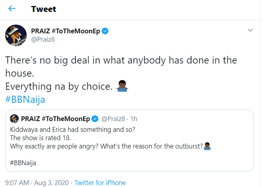The width and height of the screenshot is (263, 187).
Task: Click the small avatar in quoted tweet
Action: coord(13,118)
